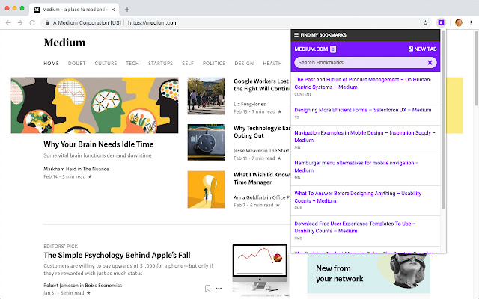The height and width of the screenshot is (299, 479).
Task: Click 'Why Your Brain Needs Idle Time' headline
Action: [x=98, y=144]
